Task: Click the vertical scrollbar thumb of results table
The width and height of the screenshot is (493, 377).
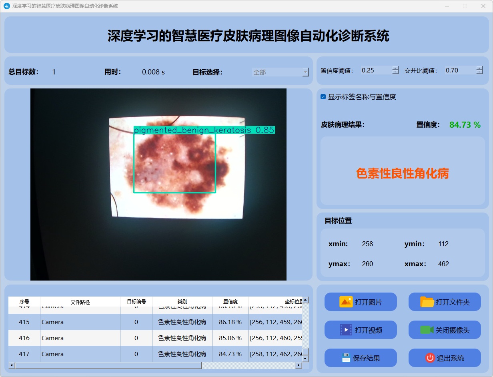Action: click(x=305, y=352)
